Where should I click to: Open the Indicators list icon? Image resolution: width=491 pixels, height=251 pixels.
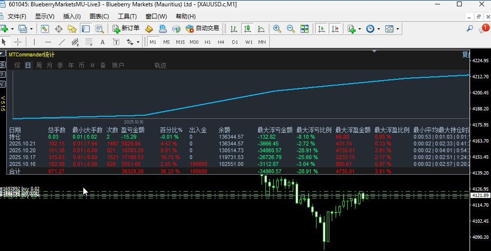351,29
